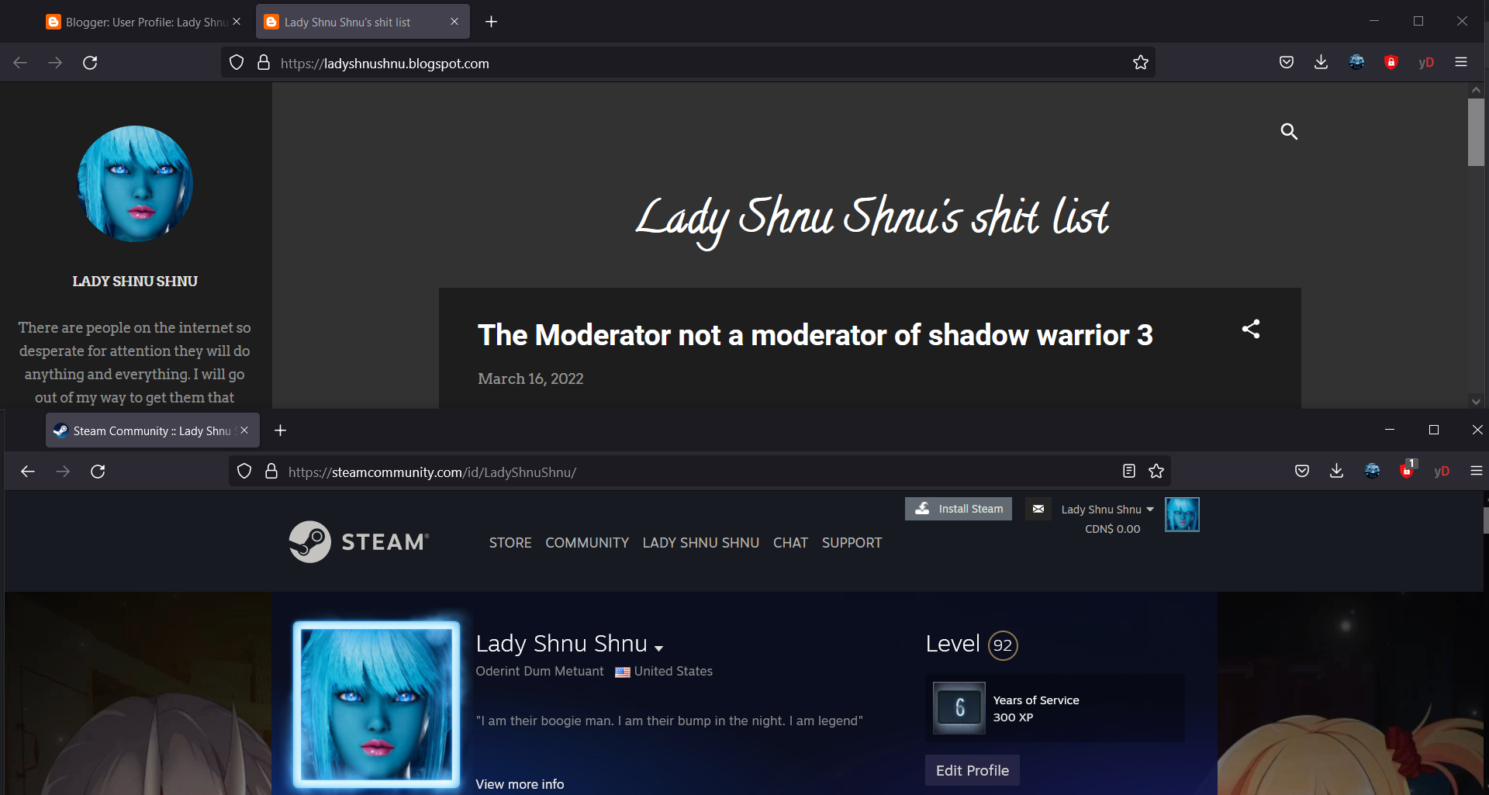Close the Blogger User Profile tab

pyautogui.click(x=237, y=22)
